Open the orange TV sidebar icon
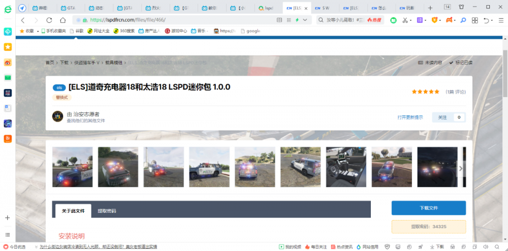508x251 pixels. coord(8,139)
